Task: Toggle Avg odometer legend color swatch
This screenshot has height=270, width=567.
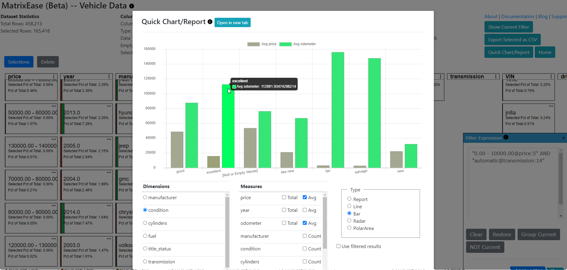Action: 285,44
